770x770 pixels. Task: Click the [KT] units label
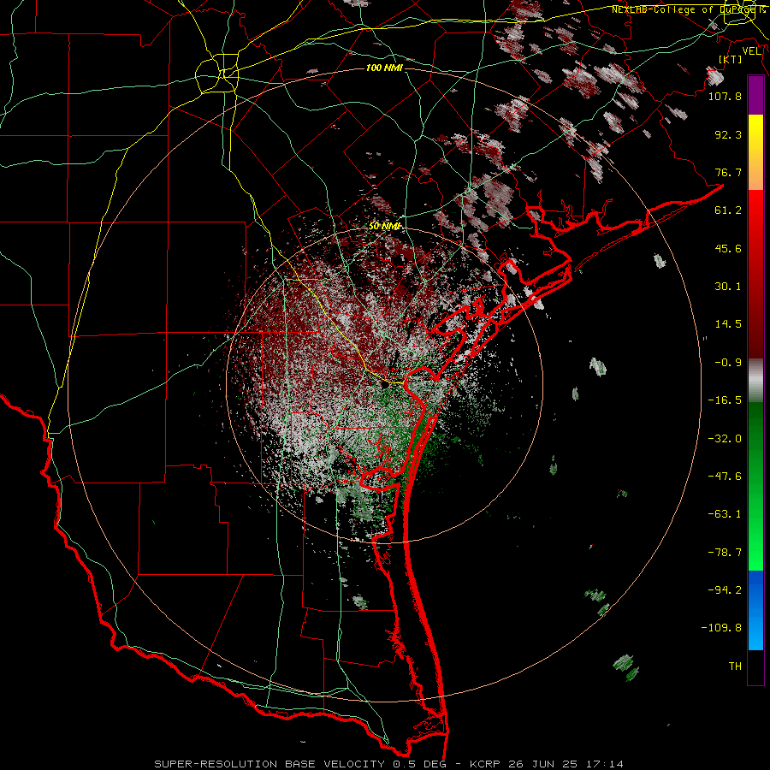point(731,59)
